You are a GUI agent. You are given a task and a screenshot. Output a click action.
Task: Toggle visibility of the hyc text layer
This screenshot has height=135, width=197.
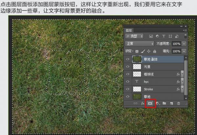(128, 81)
